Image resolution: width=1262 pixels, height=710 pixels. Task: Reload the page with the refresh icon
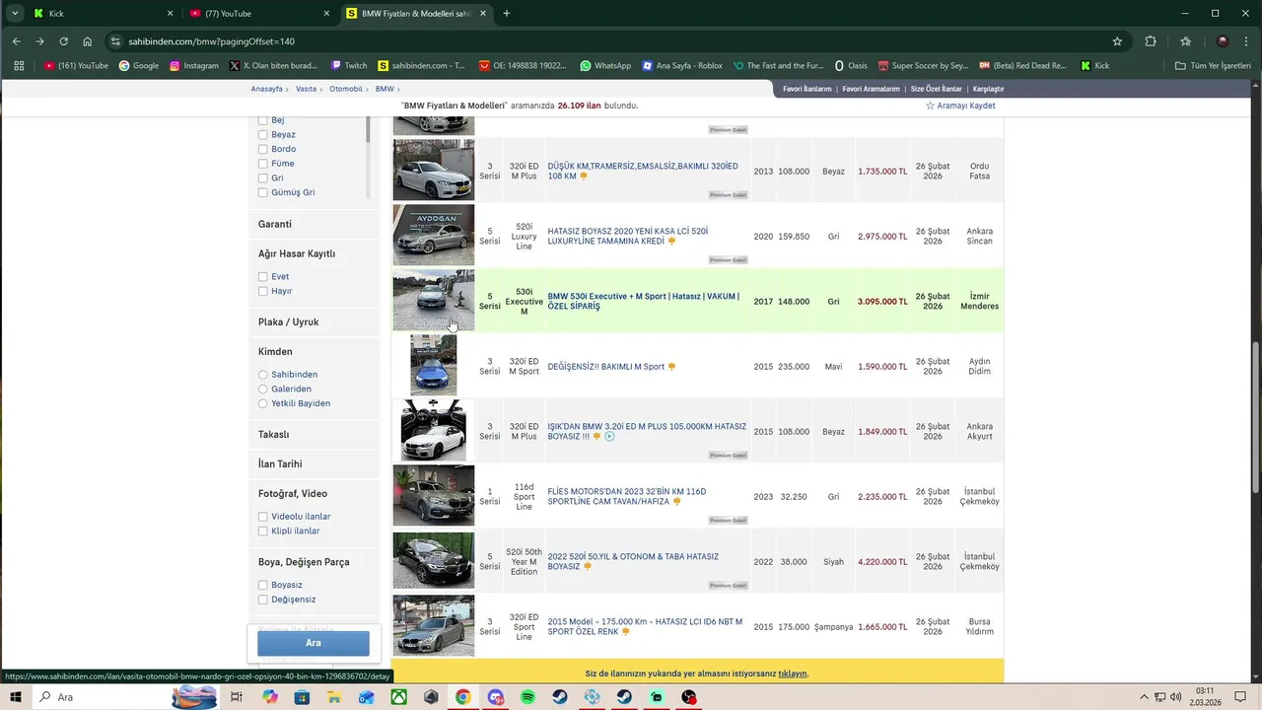(63, 41)
